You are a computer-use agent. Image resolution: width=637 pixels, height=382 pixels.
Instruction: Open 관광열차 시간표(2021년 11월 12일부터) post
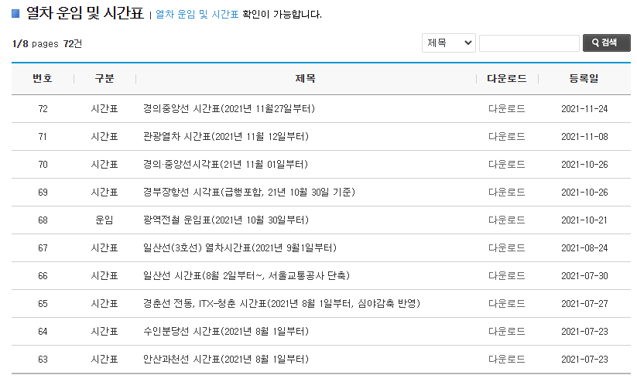point(226,136)
